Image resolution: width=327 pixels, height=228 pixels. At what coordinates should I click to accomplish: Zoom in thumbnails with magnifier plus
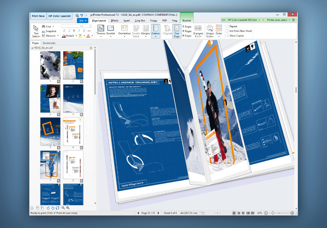(68, 208)
